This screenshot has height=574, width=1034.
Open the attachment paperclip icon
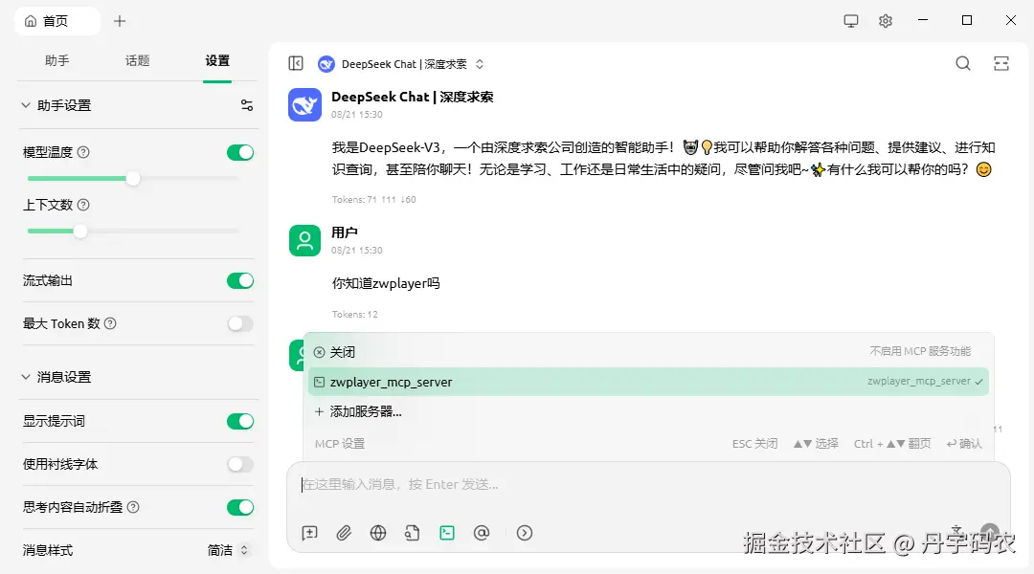pos(344,533)
